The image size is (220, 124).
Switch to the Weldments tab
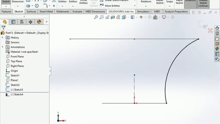(63, 11)
